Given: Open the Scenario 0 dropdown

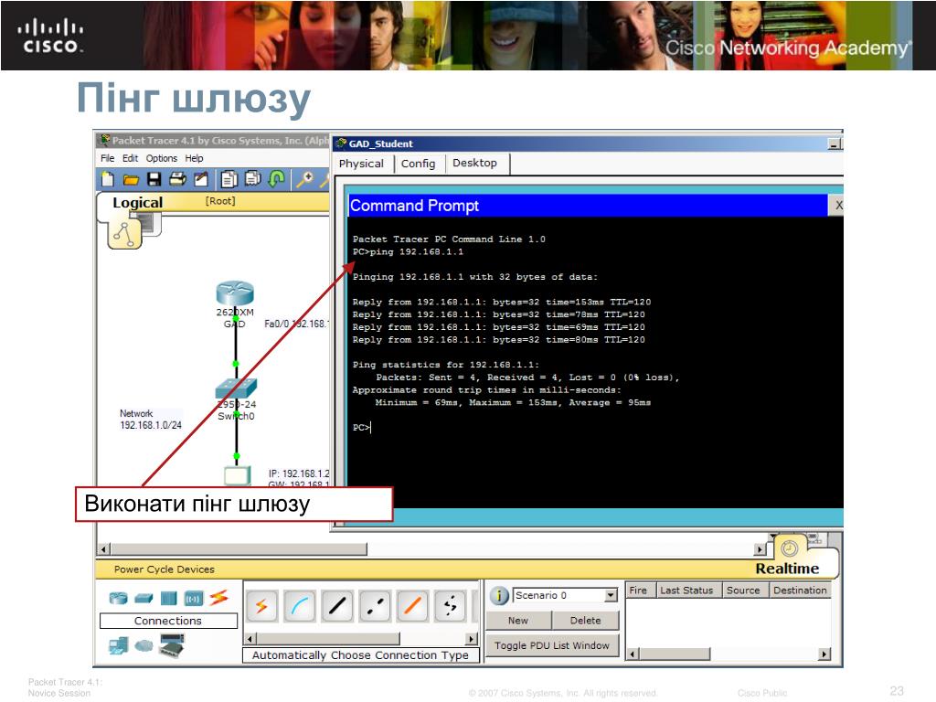Looking at the screenshot, I should click(x=611, y=596).
